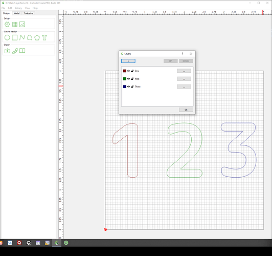272x256 pixels.
Task: Open the job setup gear icon
Action: pos(7,24)
